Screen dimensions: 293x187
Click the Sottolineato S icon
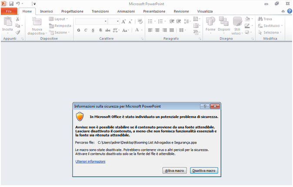(93, 30)
